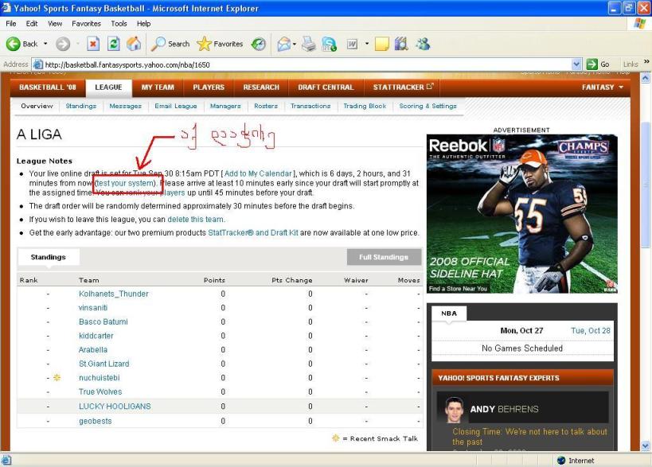Switch NBA schedule to Tue, Oct 28

click(590, 331)
